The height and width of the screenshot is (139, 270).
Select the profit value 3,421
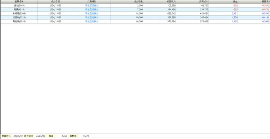235,13
